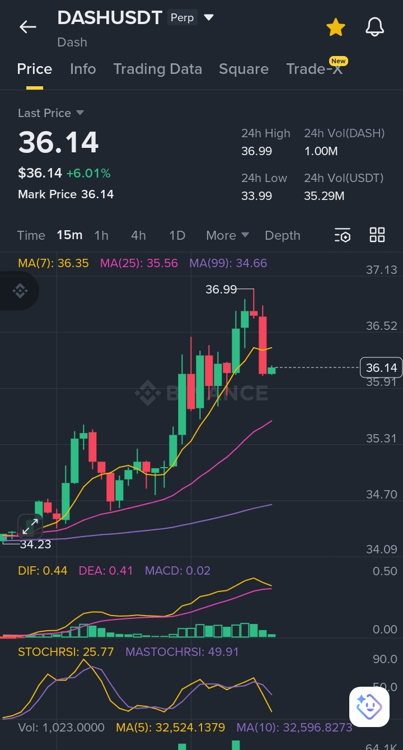Image resolution: width=403 pixels, height=750 pixels.
Task: Tap the 34.23 low marker on chart
Action: click(35, 544)
